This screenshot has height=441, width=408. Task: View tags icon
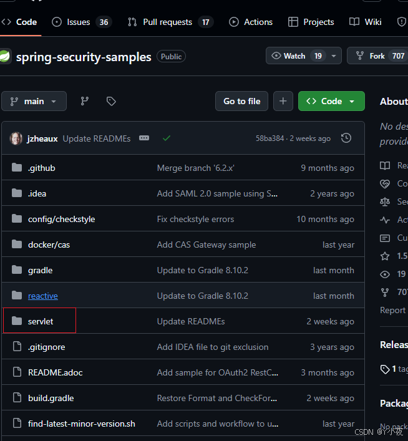pyautogui.click(x=111, y=101)
